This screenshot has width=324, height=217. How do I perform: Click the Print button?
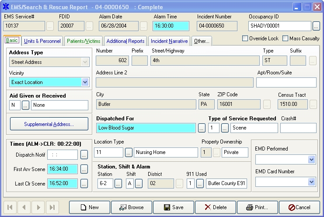click(256, 207)
